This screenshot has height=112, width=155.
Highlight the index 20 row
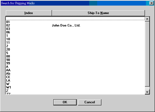(75, 50)
